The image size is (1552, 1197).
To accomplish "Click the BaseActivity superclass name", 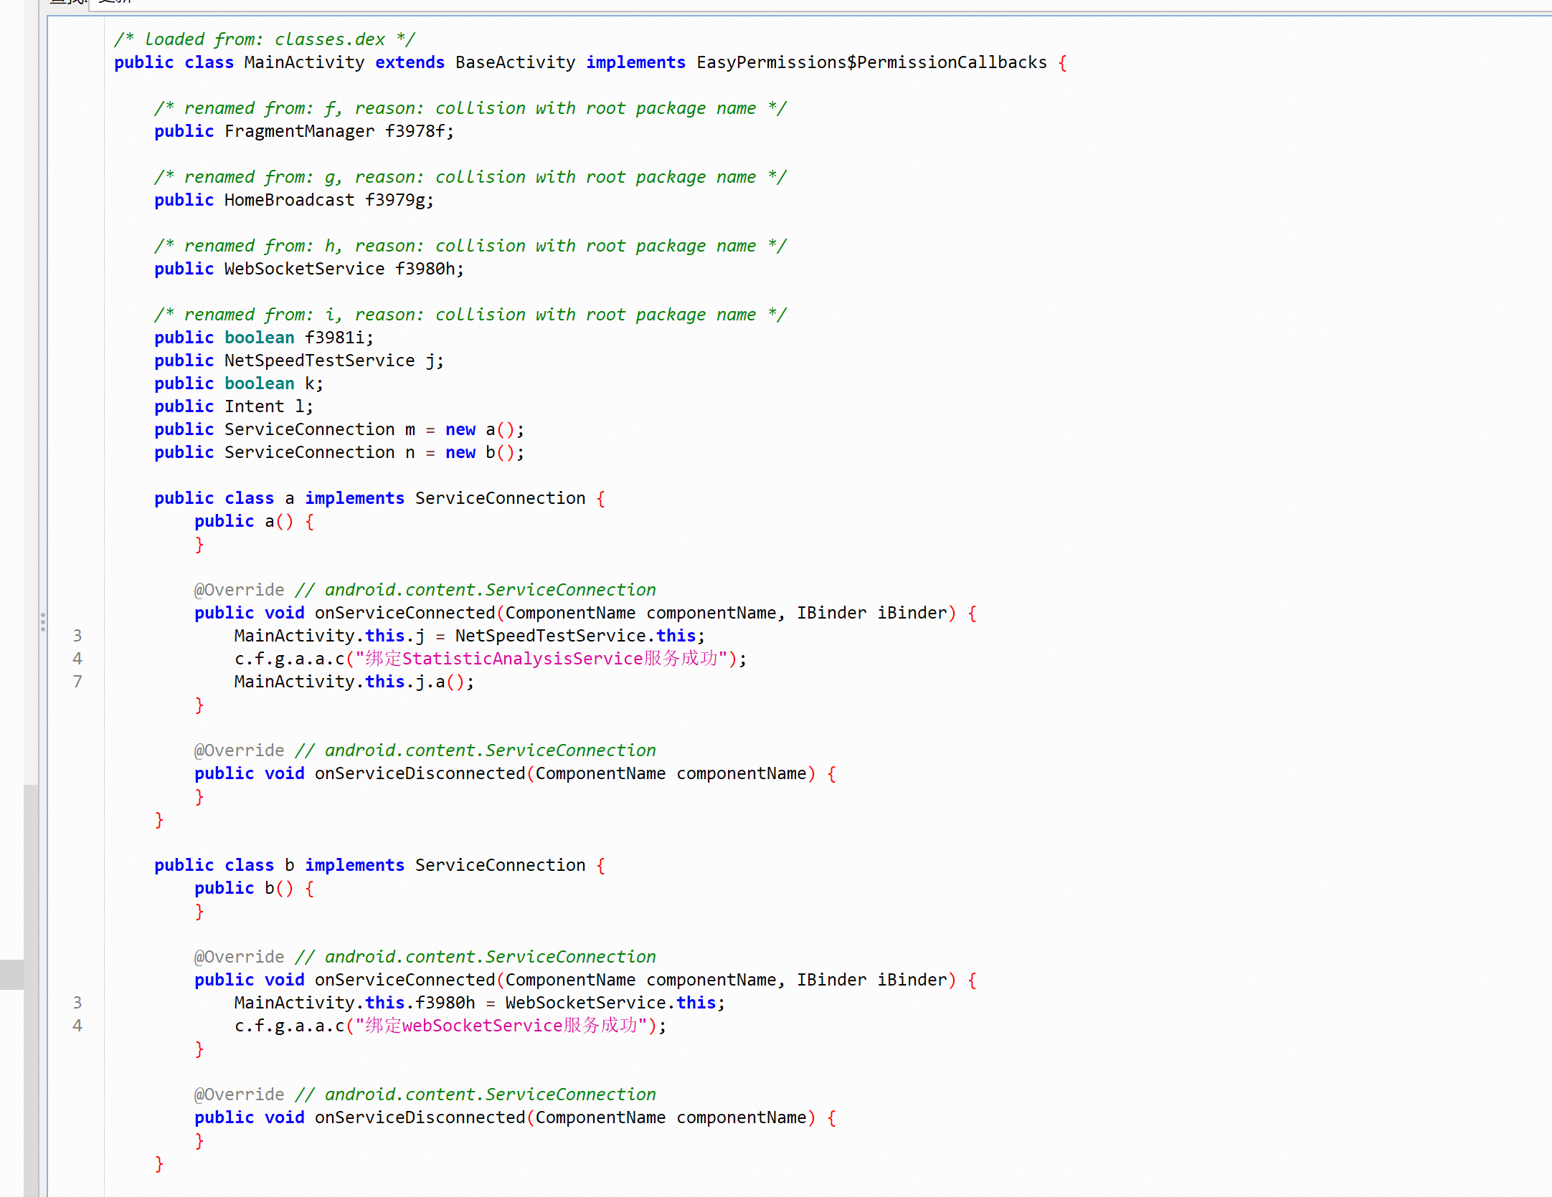I will click(x=515, y=63).
